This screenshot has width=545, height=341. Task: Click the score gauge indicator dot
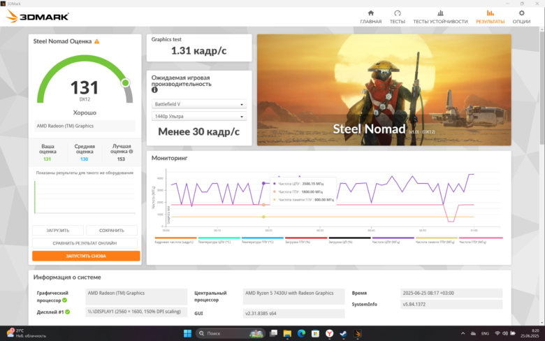[126, 82]
